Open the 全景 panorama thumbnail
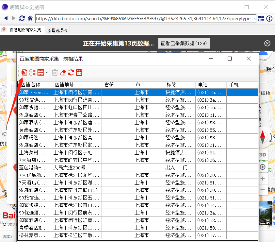Screen dimensions: 275x242 (x=266, y=213)
